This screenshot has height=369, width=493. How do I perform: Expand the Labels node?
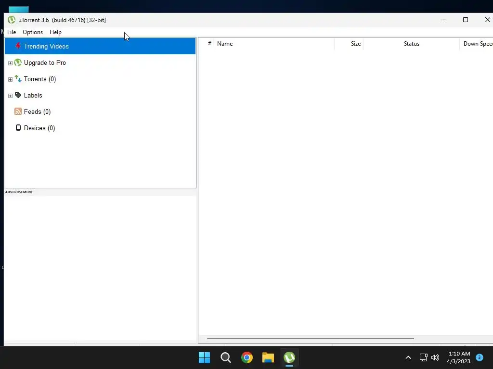pyautogui.click(x=10, y=96)
